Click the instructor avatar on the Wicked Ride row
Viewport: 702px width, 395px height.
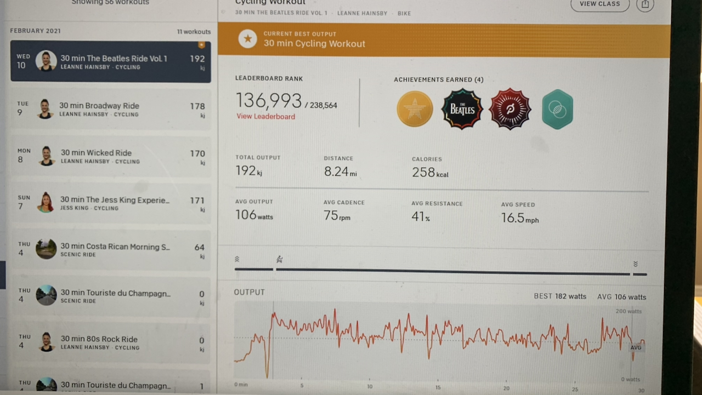[47, 156]
